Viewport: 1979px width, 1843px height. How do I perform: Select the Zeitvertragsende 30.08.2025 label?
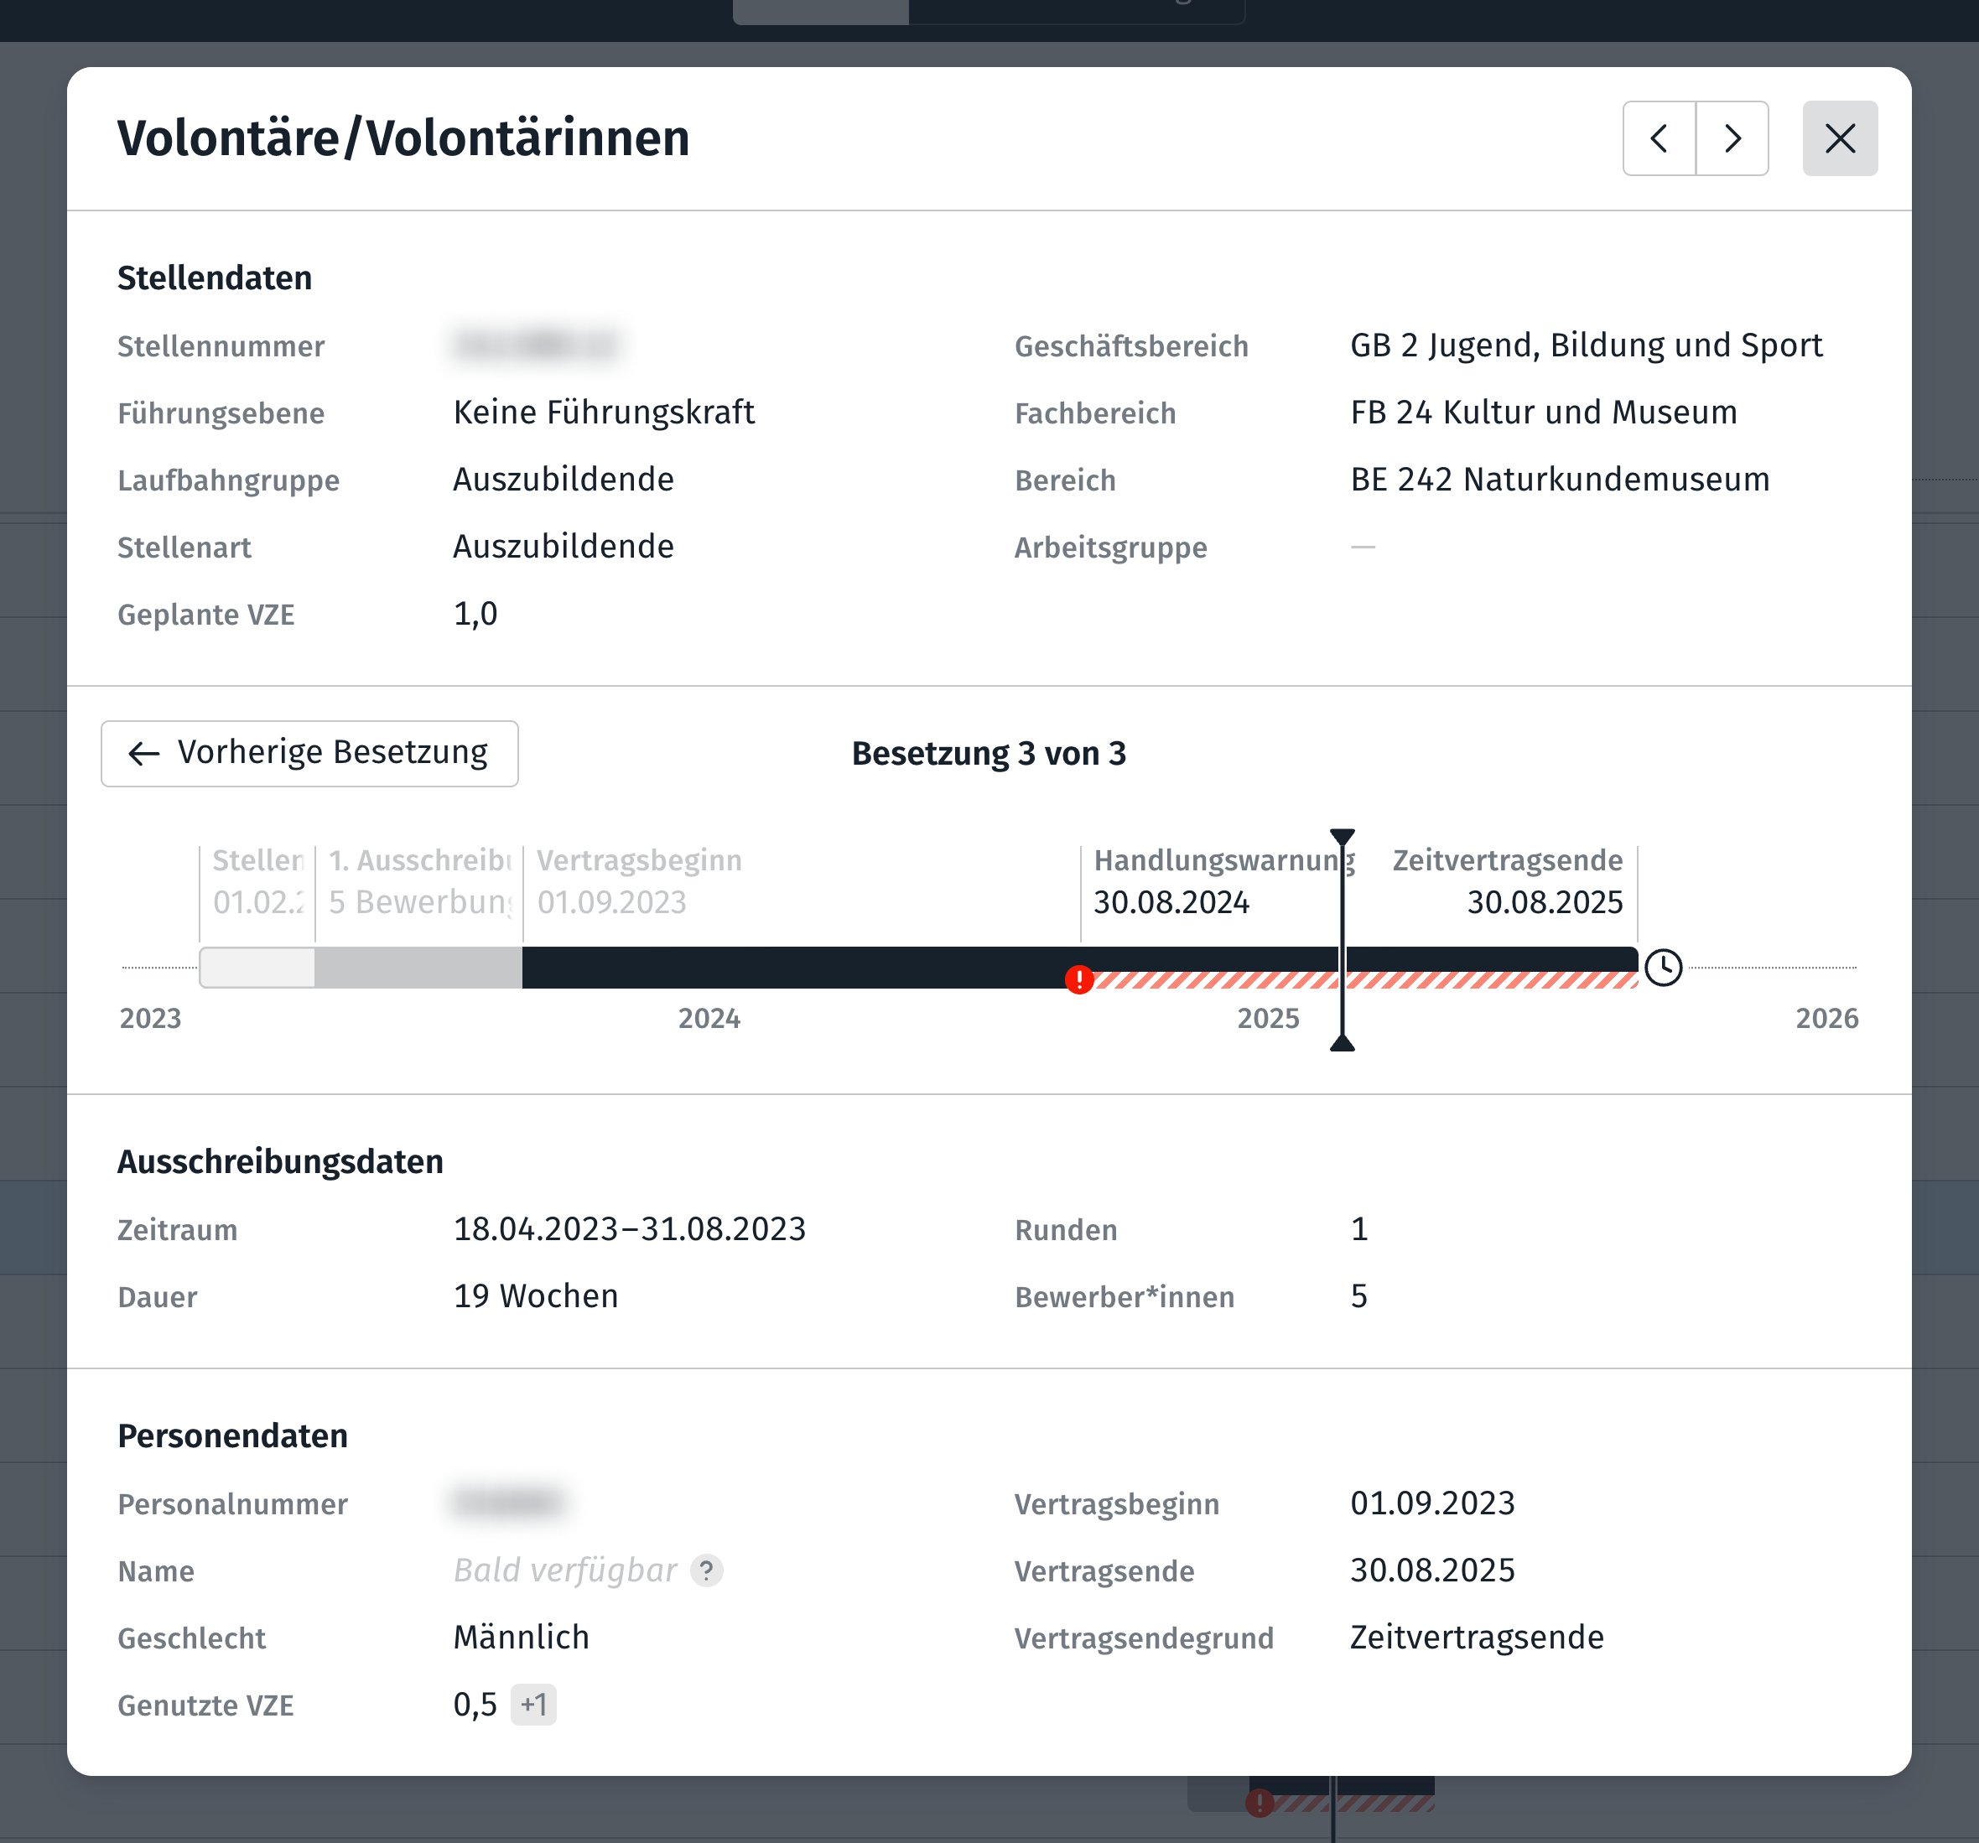pos(1507,880)
